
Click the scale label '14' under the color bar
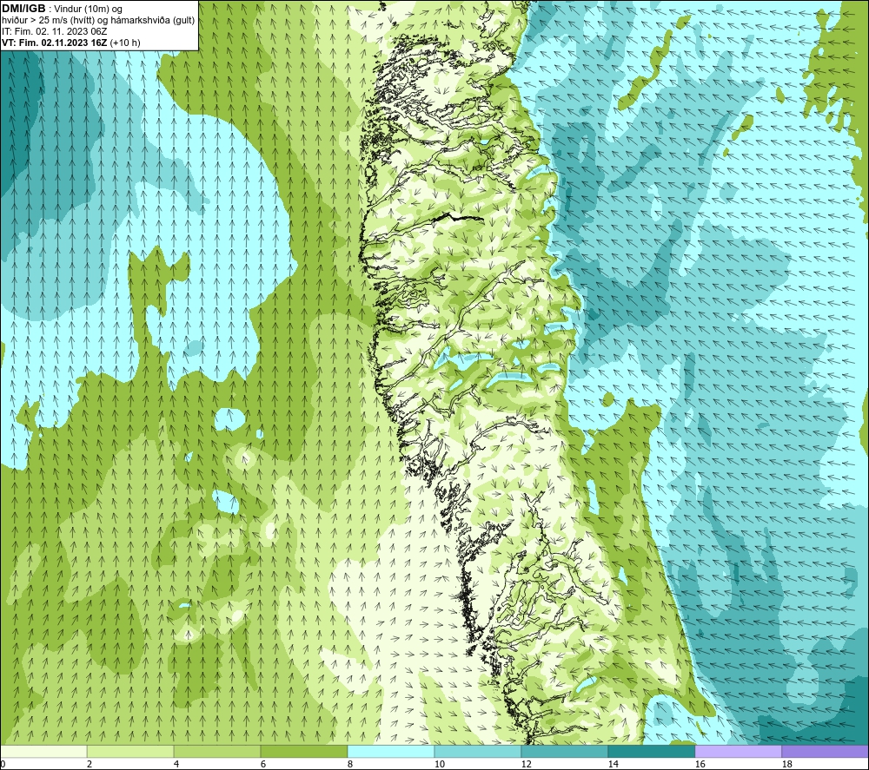point(613,765)
